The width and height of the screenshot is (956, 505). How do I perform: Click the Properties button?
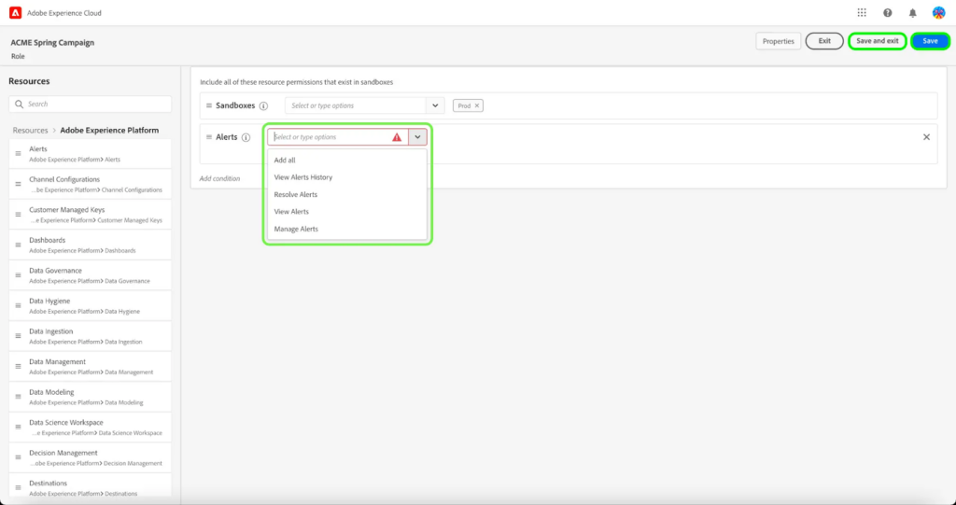click(778, 41)
